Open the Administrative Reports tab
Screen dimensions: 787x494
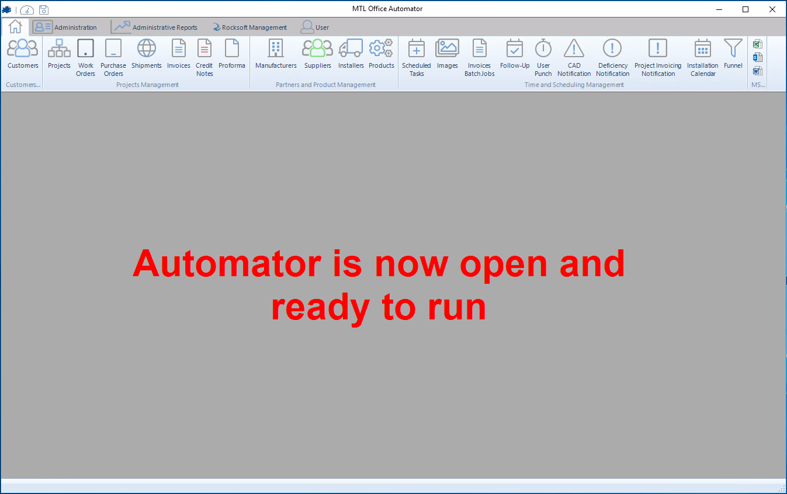click(x=154, y=27)
